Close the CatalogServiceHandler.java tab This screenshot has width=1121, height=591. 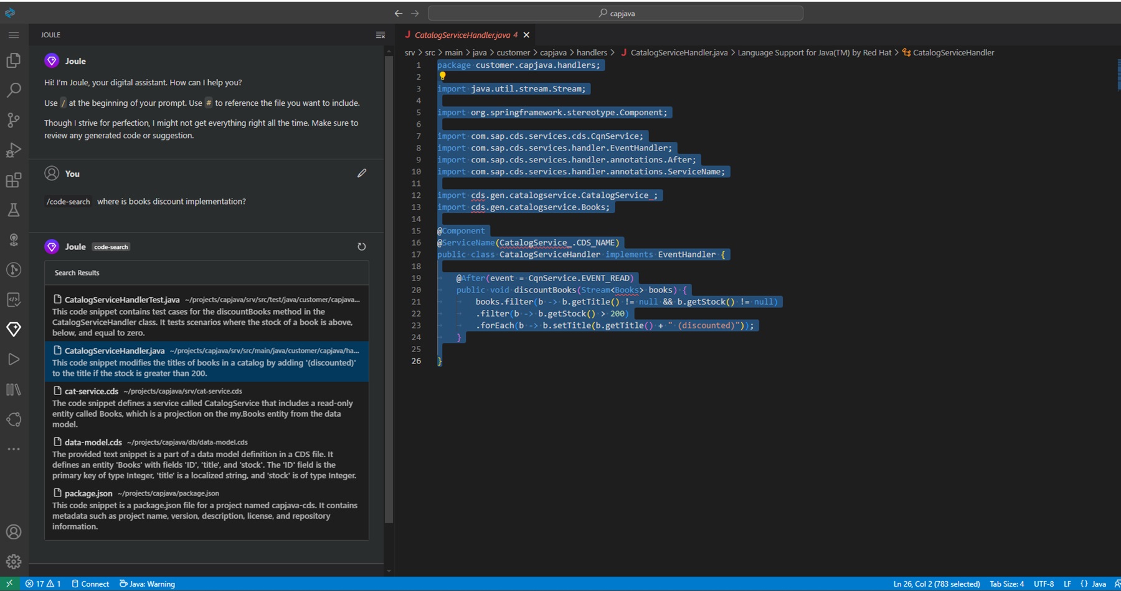[x=526, y=35]
